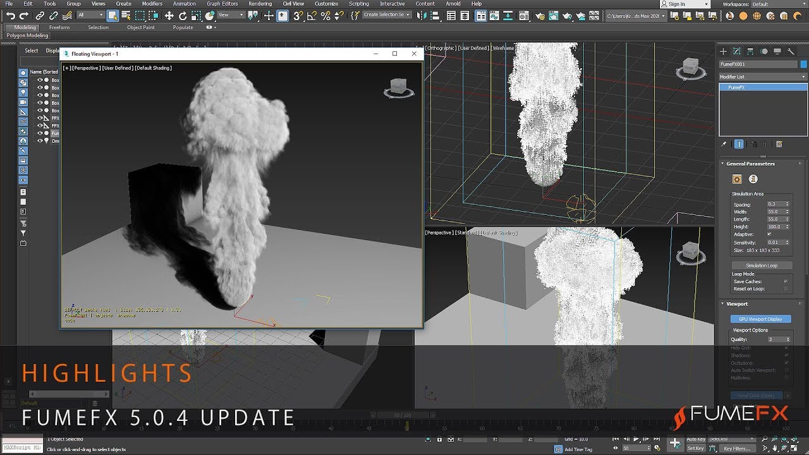Click the object color swatch beside FumeFX001
The width and height of the screenshot is (809, 455).
click(x=804, y=64)
